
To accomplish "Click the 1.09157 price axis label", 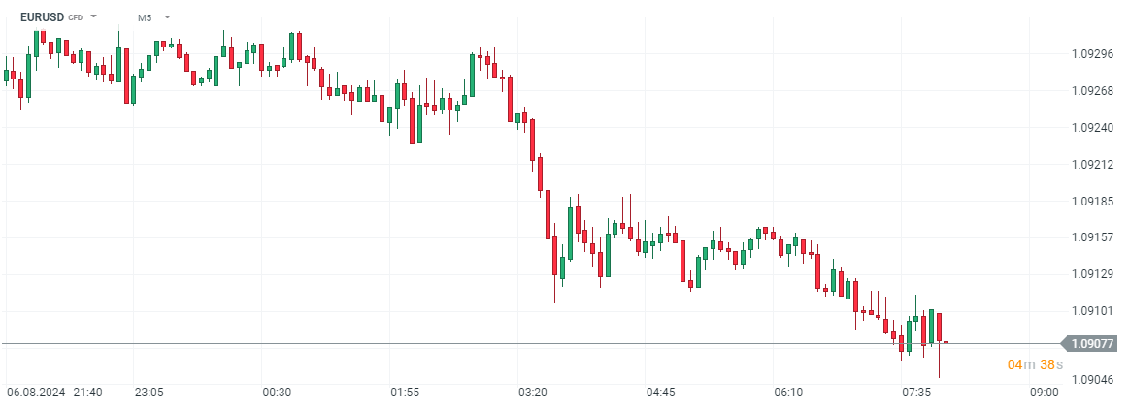I will (1092, 237).
